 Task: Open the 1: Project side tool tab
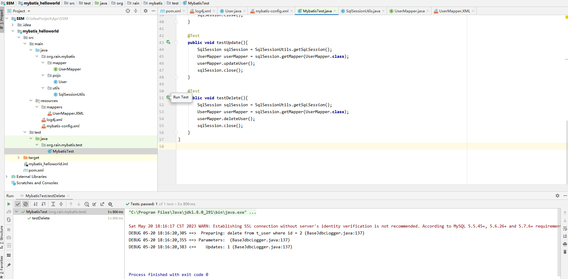(2, 19)
